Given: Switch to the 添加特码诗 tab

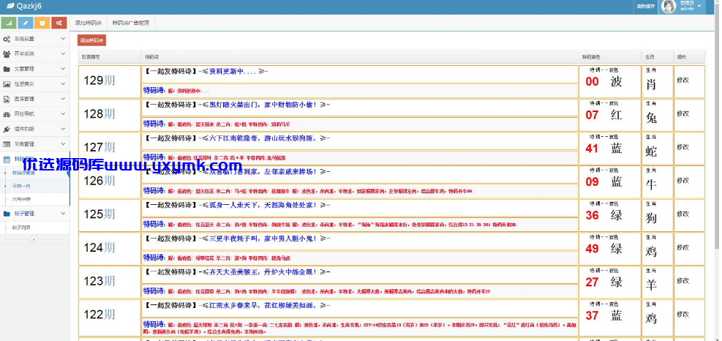Looking at the screenshot, I should [x=88, y=23].
